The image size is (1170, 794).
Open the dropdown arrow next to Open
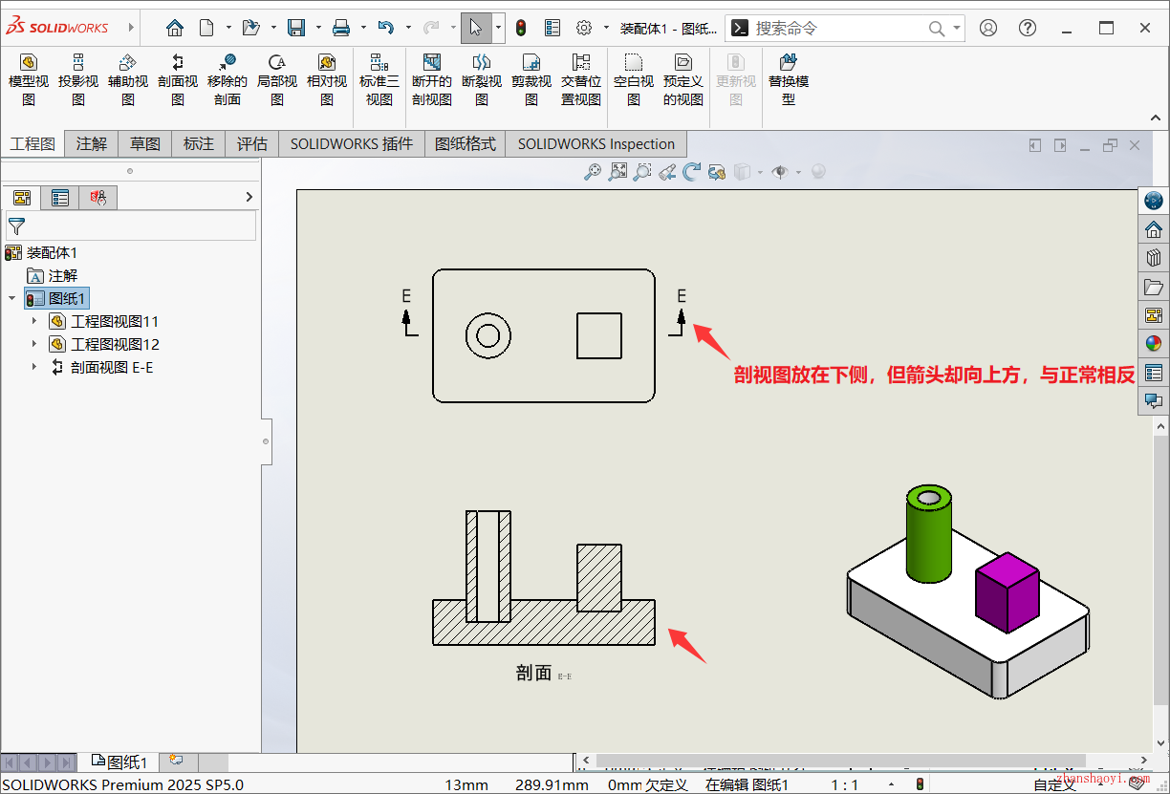pos(273,28)
